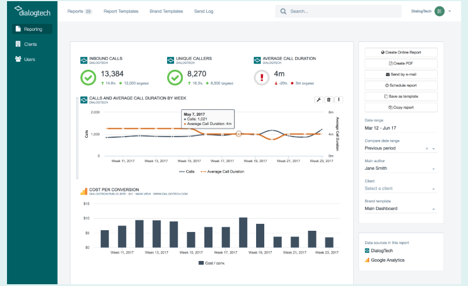The width and height of the screenshot is (468, 286).
Task: Toggle Average Call Duration legend entry
Action: click(x=222, y=171)
